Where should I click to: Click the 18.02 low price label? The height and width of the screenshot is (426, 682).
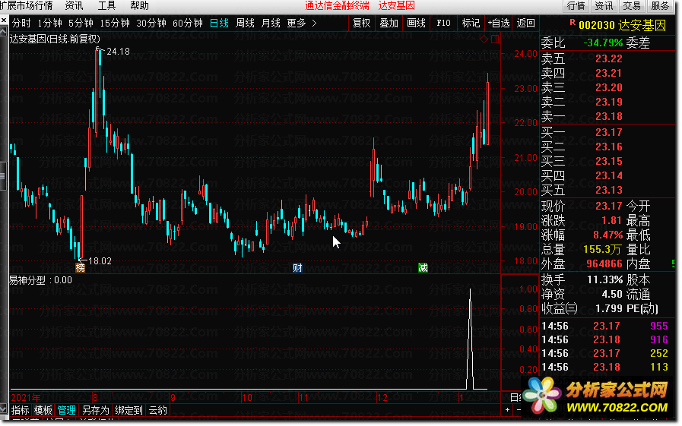pyautogui.click(x=100, y=261)
